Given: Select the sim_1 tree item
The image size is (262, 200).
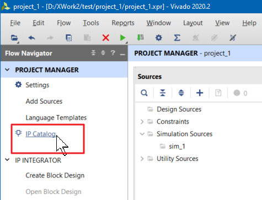Looking at the screenshot, I should (x=177, y=147).
